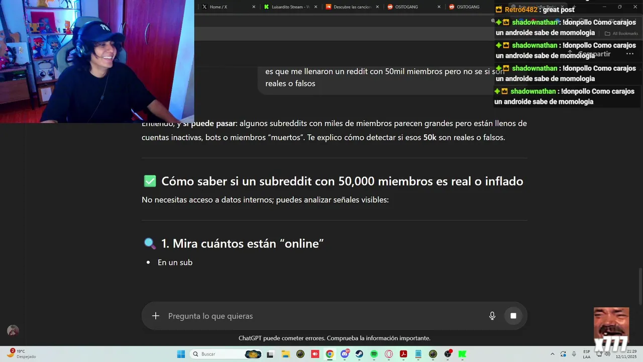
Task: Open the ESP LAA language switcher
Action: pos(587,354)
